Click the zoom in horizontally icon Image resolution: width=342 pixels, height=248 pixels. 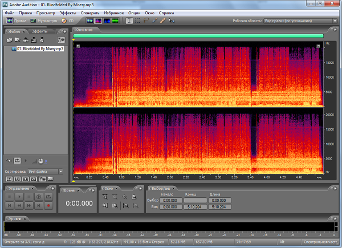pos(105,196)
